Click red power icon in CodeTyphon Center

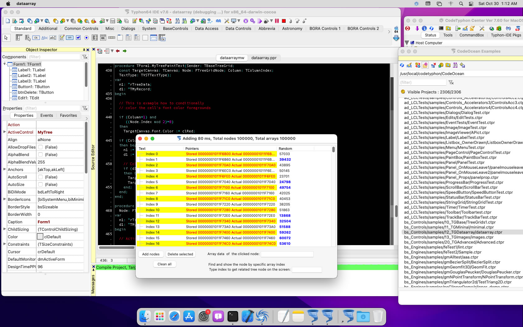tap(408, 28)
